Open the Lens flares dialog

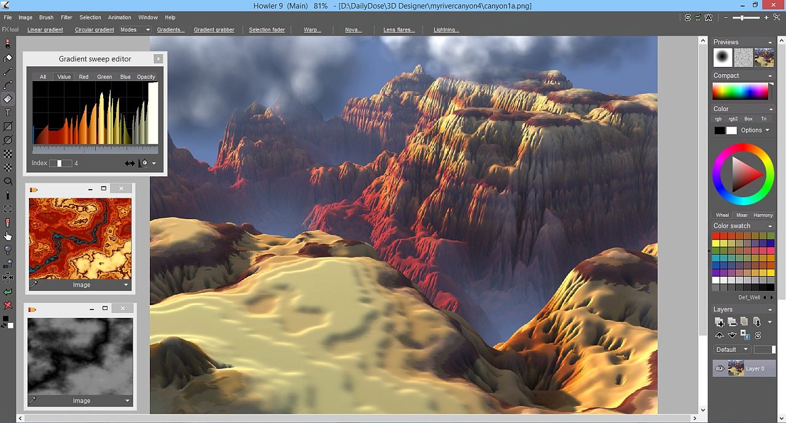(x=399, y=29)
